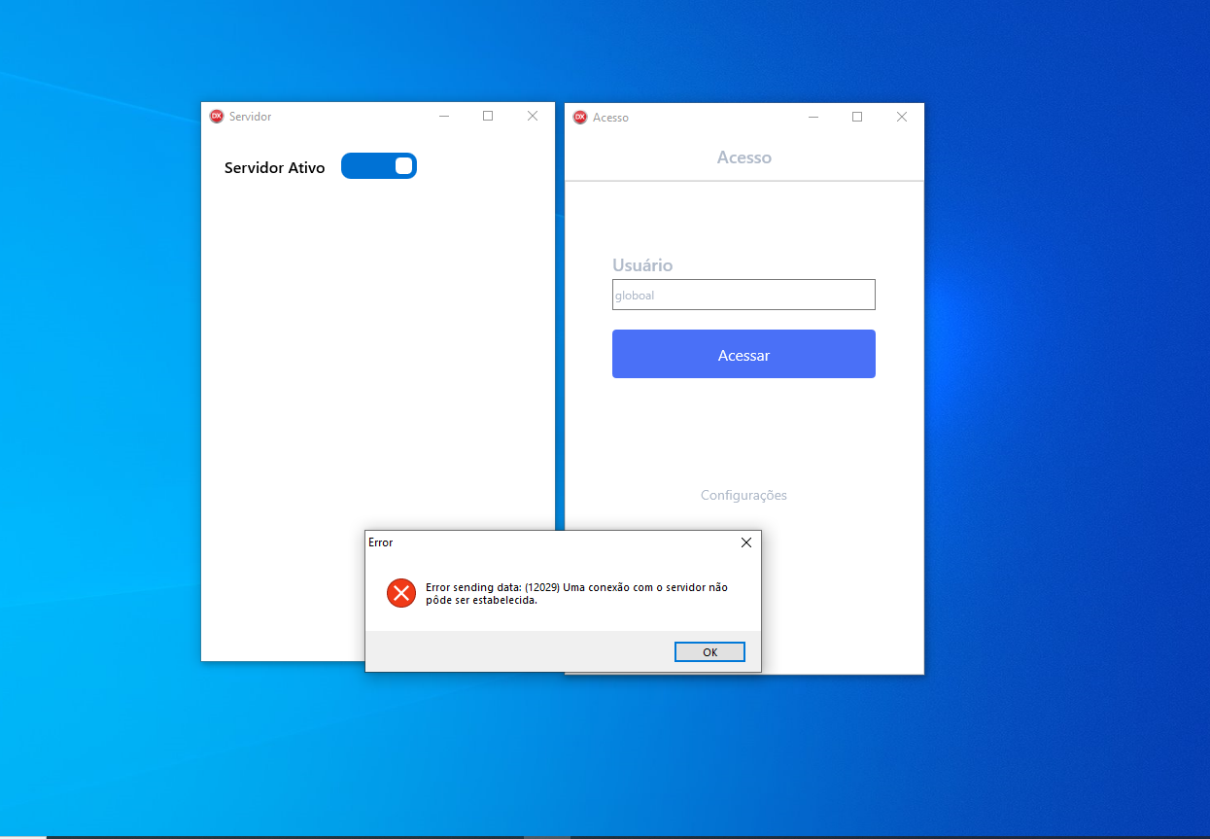Close the Acesso window

pos(902,117)
